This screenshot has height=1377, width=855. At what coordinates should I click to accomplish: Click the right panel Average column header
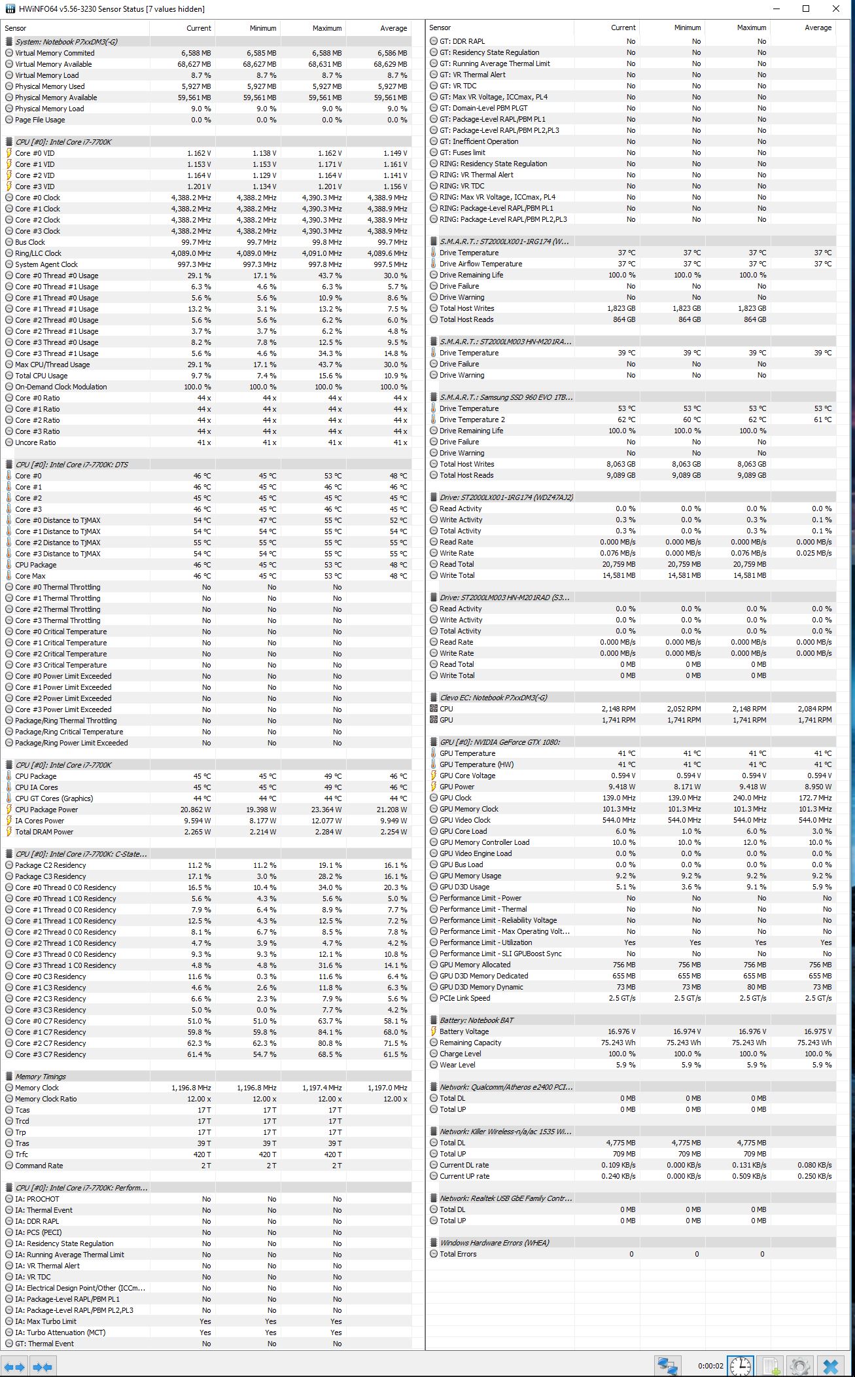coord(803,27)
